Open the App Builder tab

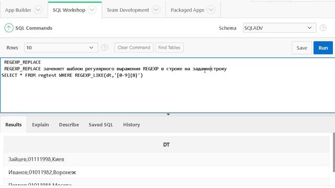(x=18, y=10)
